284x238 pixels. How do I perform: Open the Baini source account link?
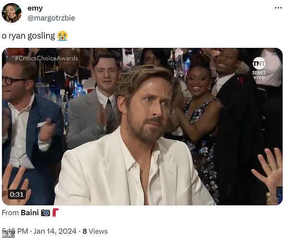click(30, 212)
